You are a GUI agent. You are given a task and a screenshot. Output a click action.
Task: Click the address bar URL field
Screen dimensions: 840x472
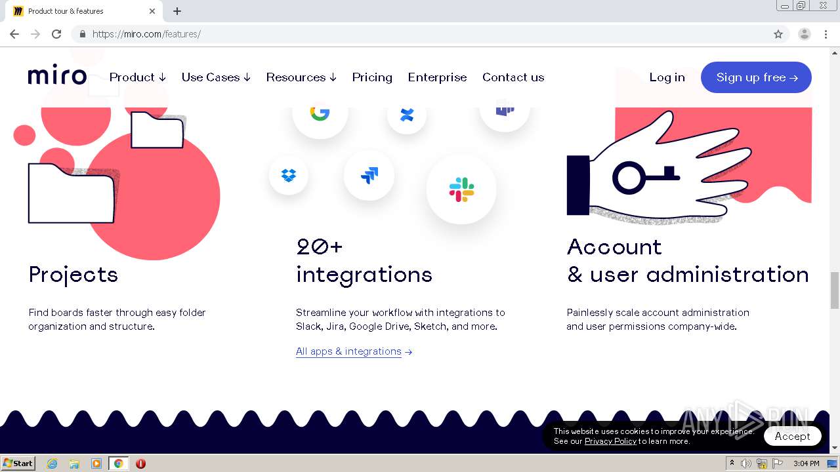420,34
